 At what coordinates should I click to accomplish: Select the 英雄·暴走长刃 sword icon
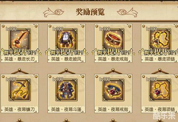pos(20,39)
